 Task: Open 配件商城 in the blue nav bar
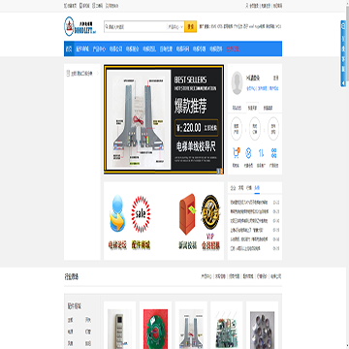[82, 49]
